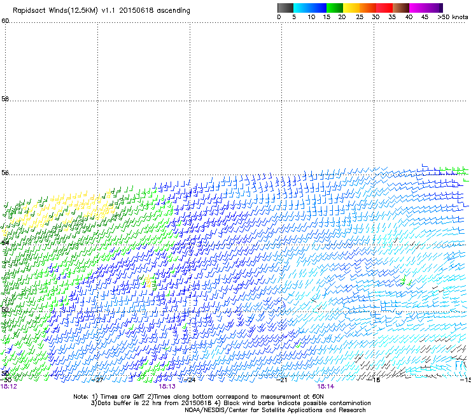Click the 'Times are GMT' note line
The height and width of the screenshot is (414, 471).
[x=199, y=397]
